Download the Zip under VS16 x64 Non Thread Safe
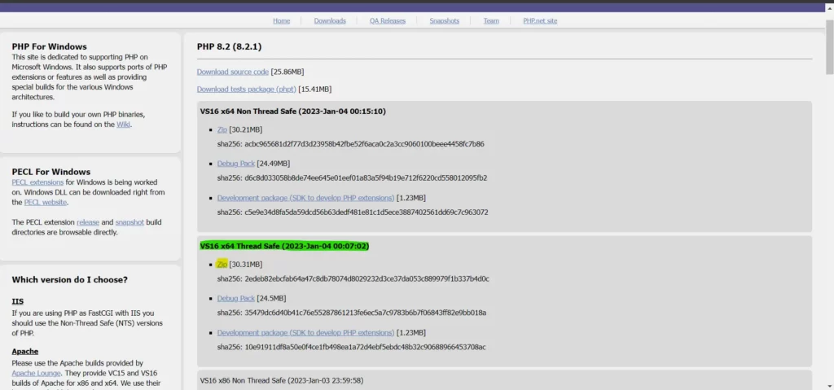Image resolution: width=834 pixels, height=390 pixels. click(x=222, y=129)
